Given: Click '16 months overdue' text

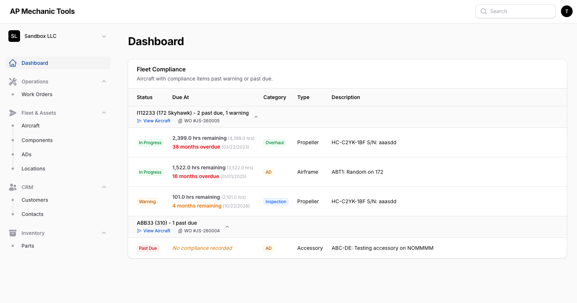Looking at the screenshot, I should point(196,176).
